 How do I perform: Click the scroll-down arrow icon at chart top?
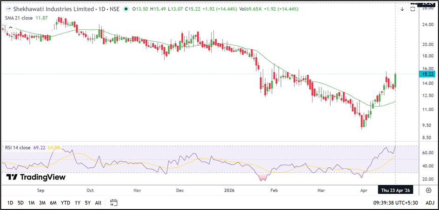click(x=402, y=9)
